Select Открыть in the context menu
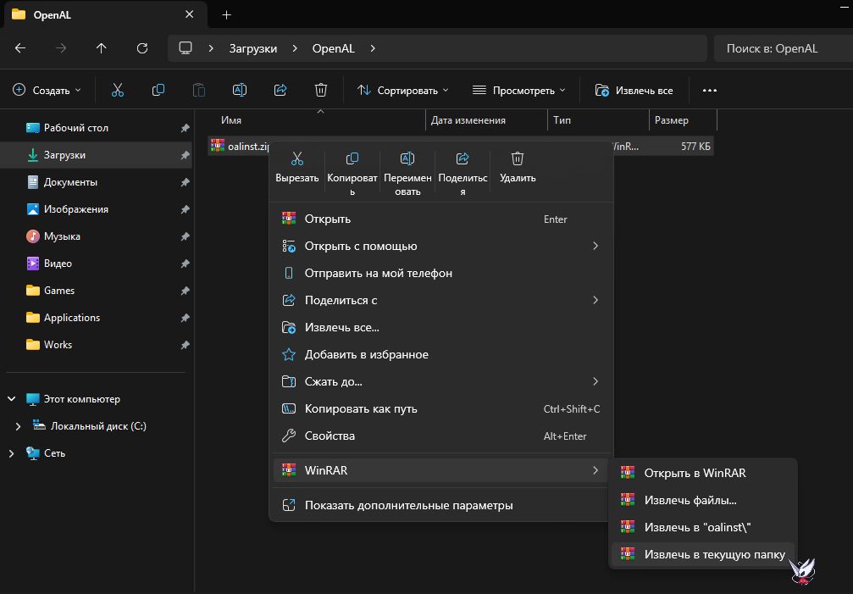 [x=441, y=219]
